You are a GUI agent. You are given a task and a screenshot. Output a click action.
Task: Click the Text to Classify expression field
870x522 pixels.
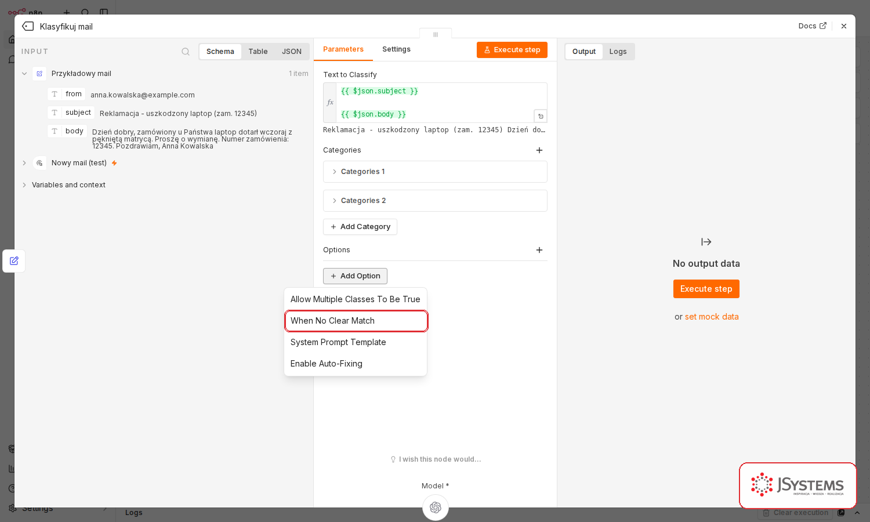coord(435,103)
